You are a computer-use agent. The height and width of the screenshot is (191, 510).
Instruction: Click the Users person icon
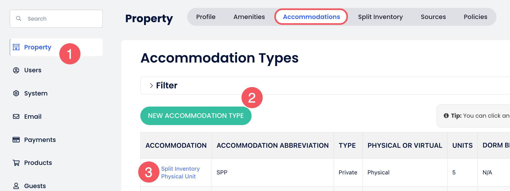(x=16, y=70)
